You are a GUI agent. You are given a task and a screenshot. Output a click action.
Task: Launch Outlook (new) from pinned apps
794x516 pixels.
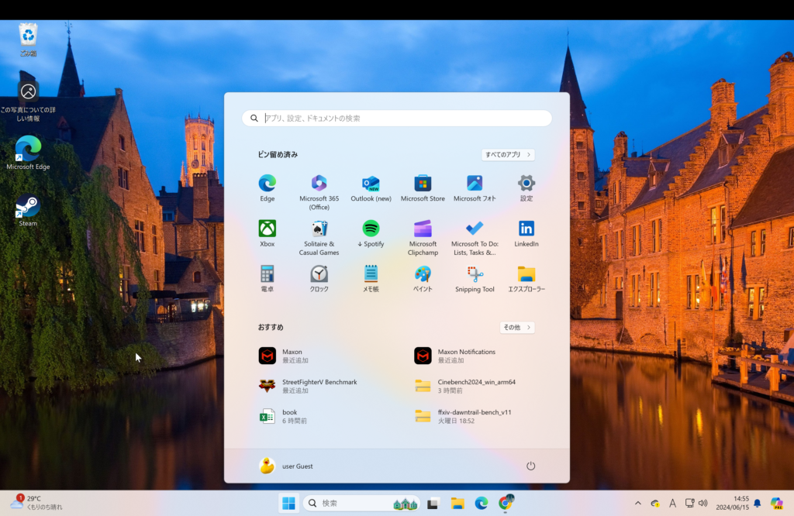(371, 184)
